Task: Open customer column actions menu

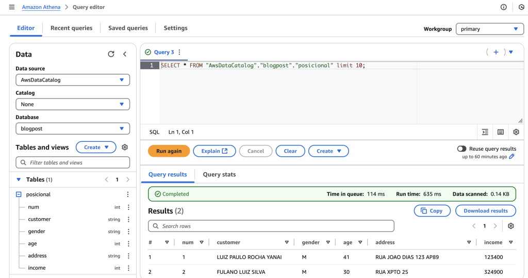Action: (x=128, y=219)
